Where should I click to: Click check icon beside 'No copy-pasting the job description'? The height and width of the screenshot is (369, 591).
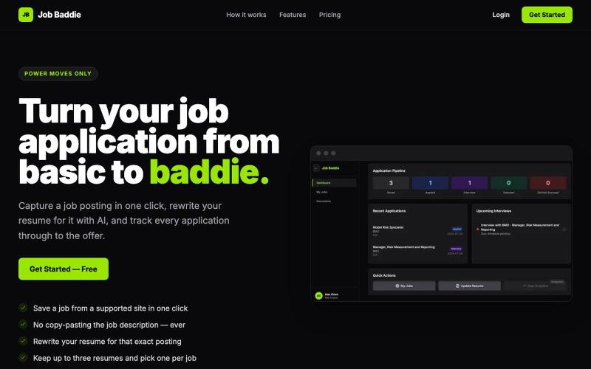[x=23, y=324]
